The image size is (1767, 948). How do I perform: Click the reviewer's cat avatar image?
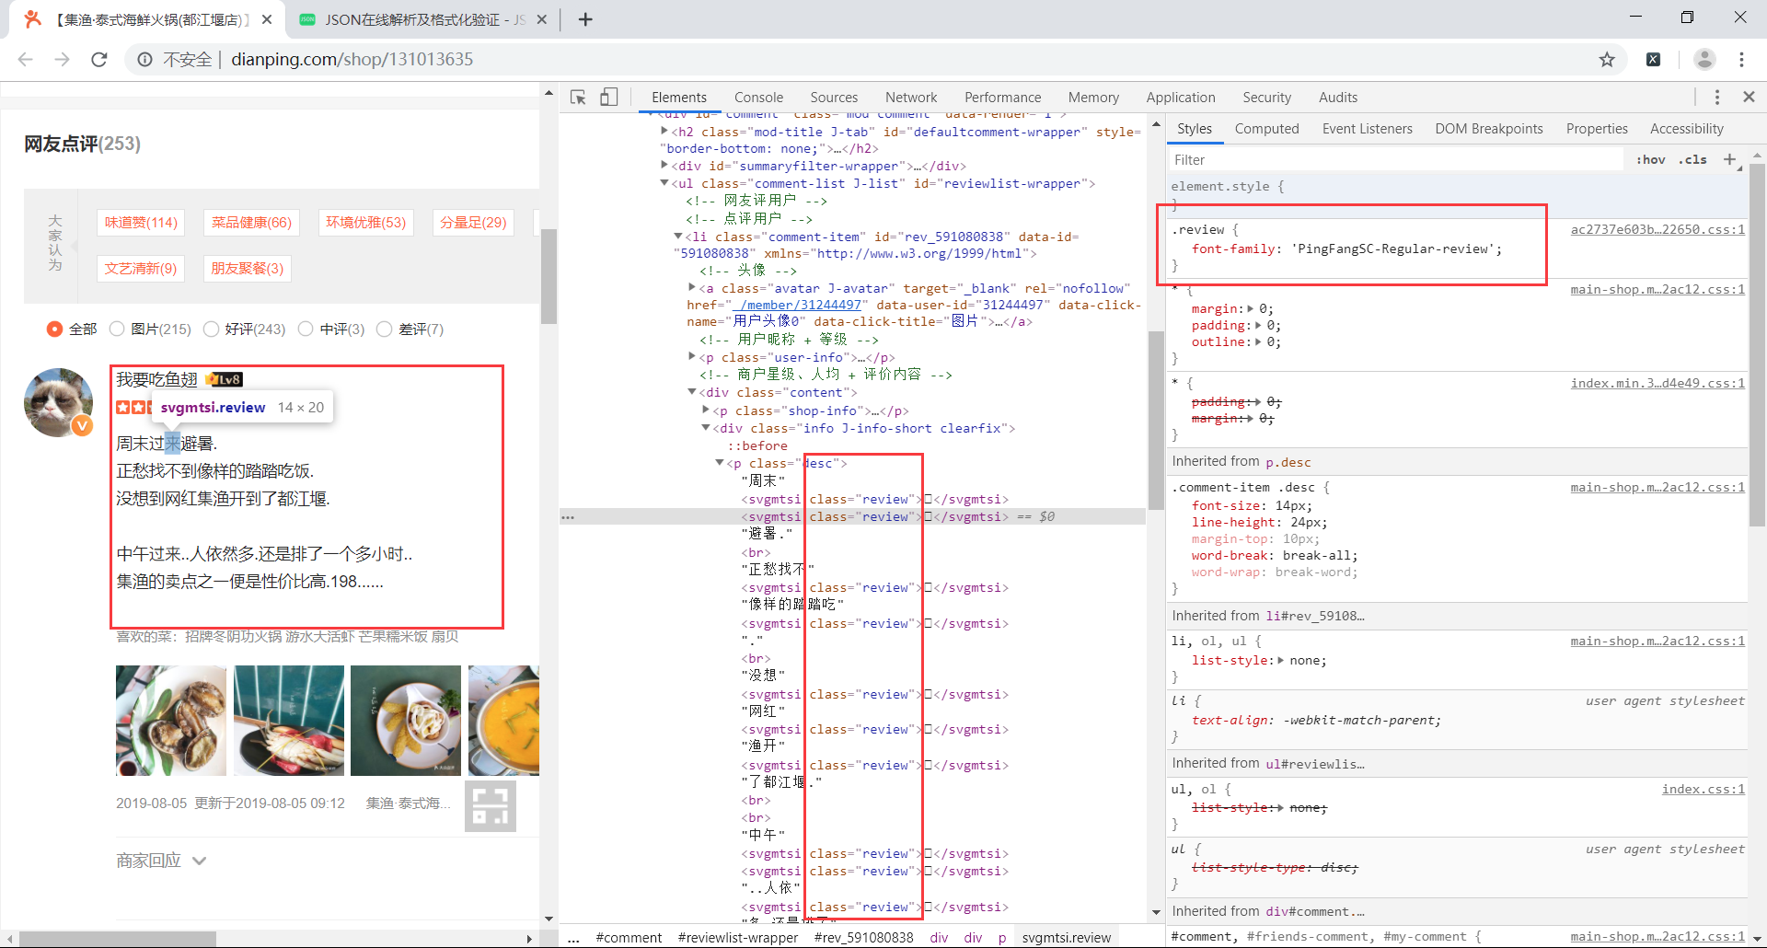[x=59, y=402]
